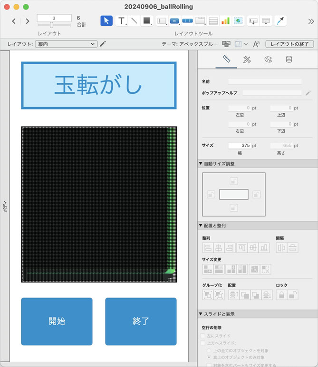Select the Line tool
Screen dimensions: 318x367
(x=134, y=21)
